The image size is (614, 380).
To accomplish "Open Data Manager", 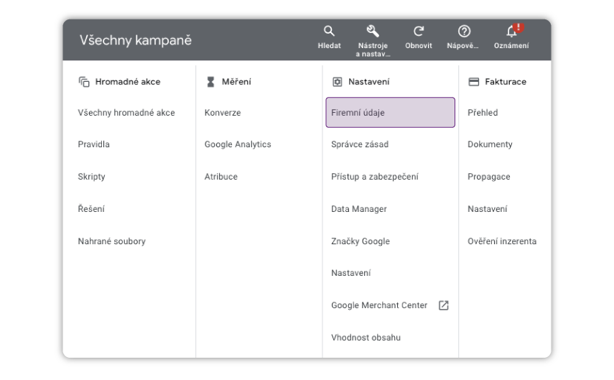I will click(x=358, y=209).
